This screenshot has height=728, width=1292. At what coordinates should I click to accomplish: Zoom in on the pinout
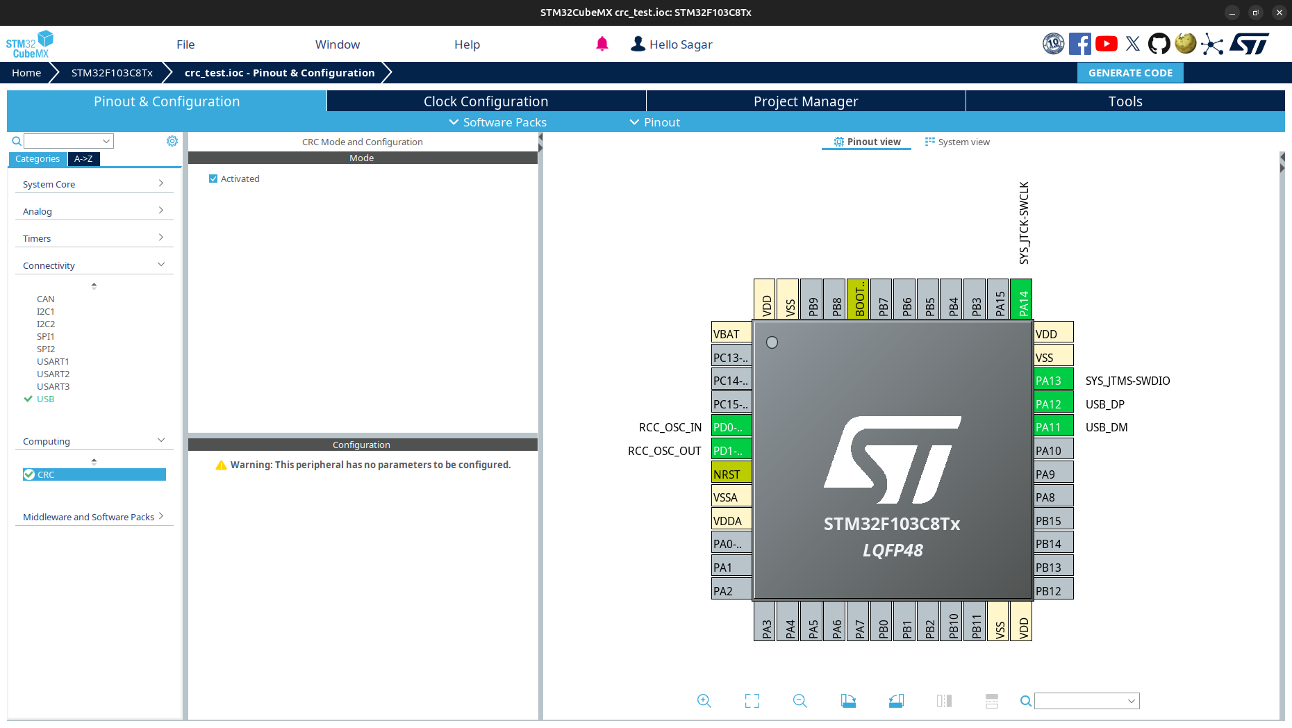tap(704, 701)
